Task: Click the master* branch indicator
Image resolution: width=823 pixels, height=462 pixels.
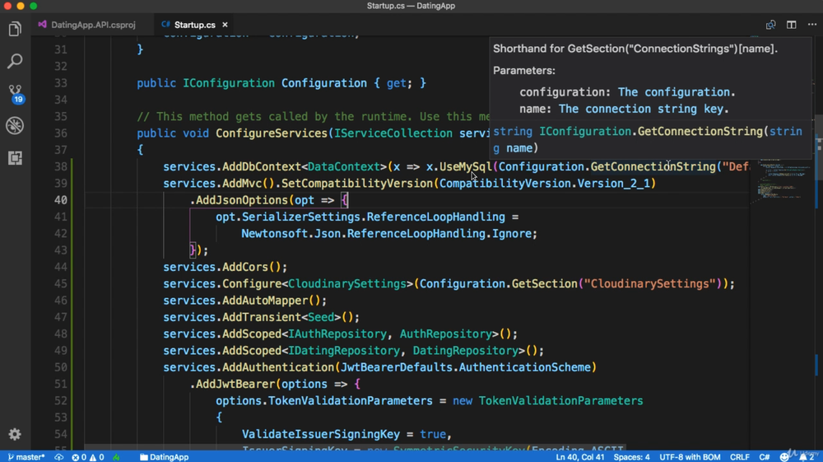Action: (26, 457)
